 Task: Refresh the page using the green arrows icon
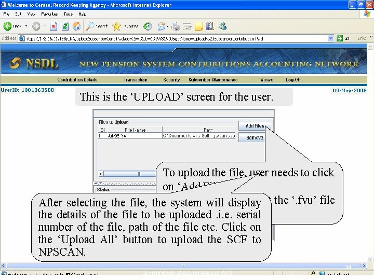(65, 26)
